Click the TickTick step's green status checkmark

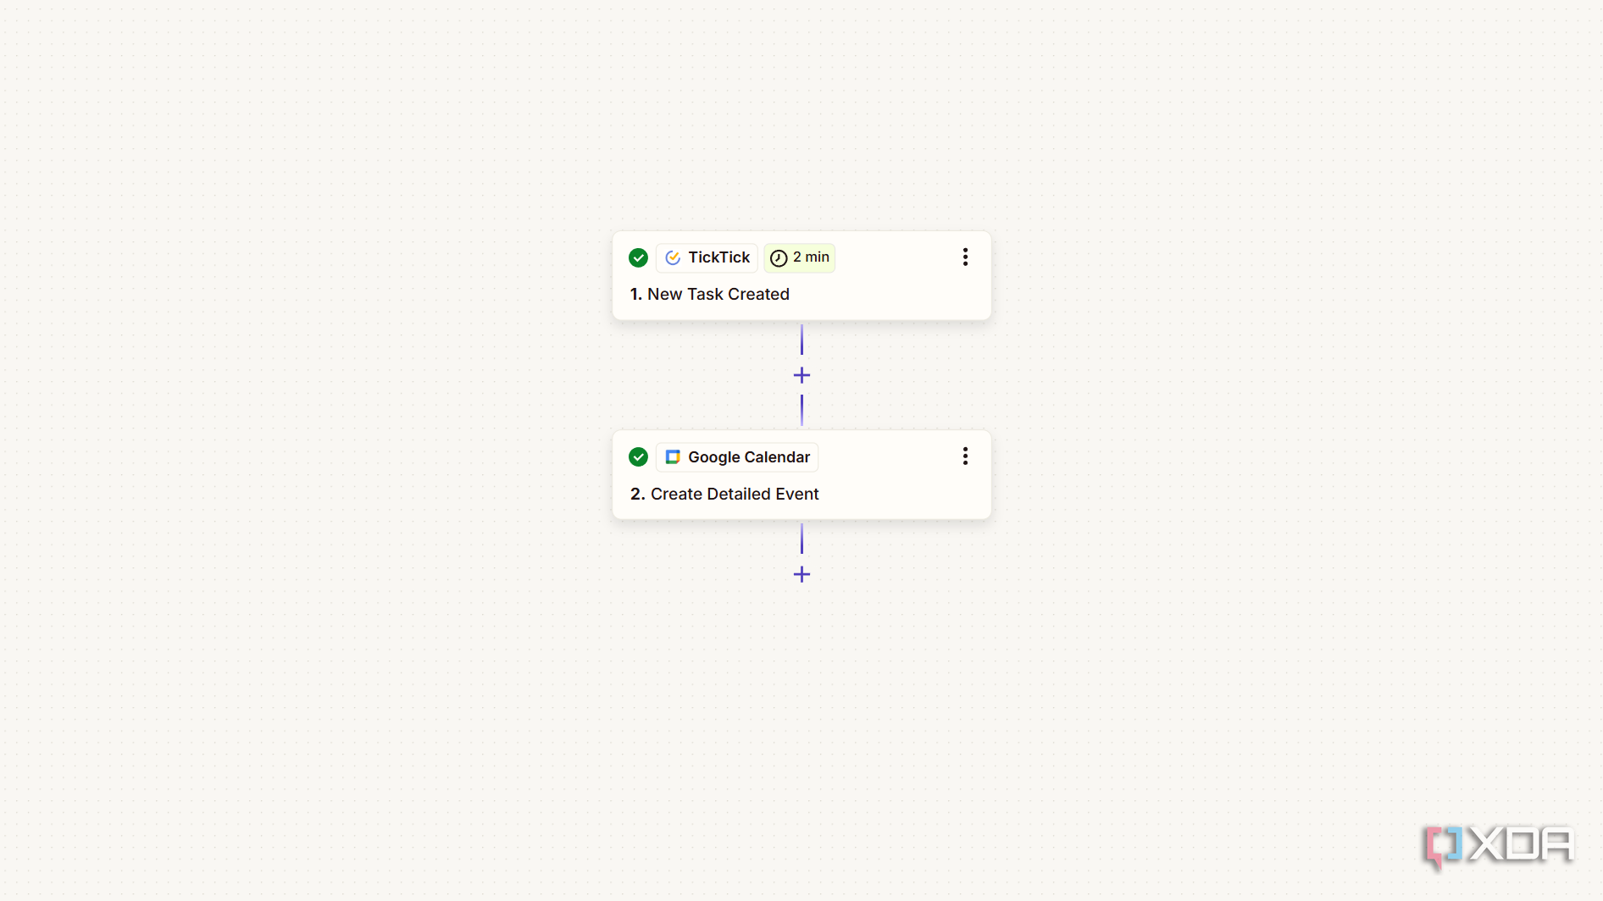639,257
